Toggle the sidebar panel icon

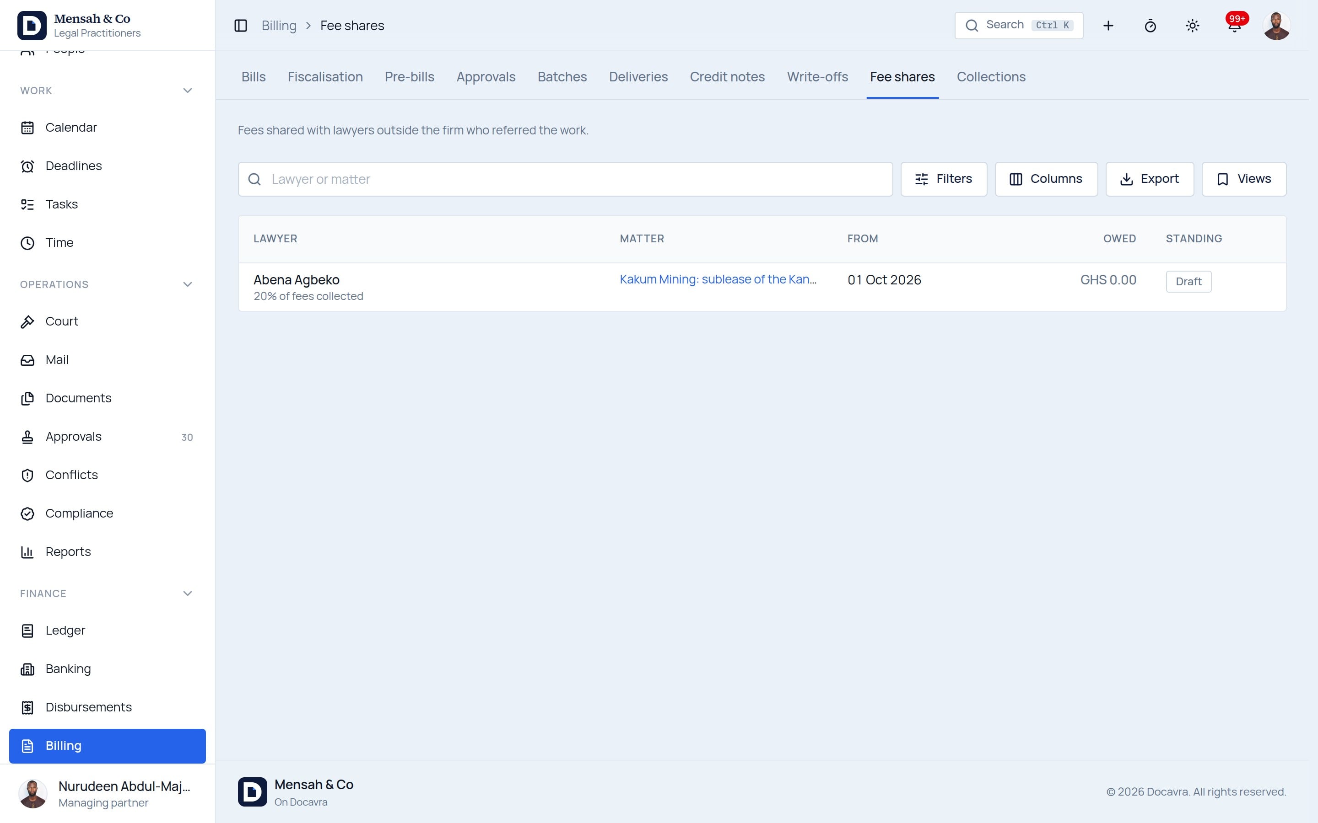(240, 26)
